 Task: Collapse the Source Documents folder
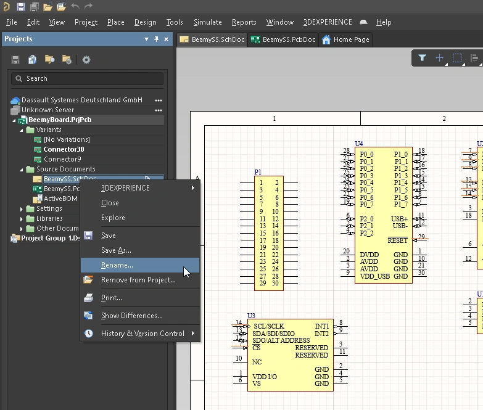(21, 170)
